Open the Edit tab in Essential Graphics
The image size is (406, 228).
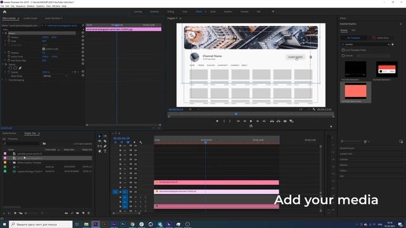353,30
